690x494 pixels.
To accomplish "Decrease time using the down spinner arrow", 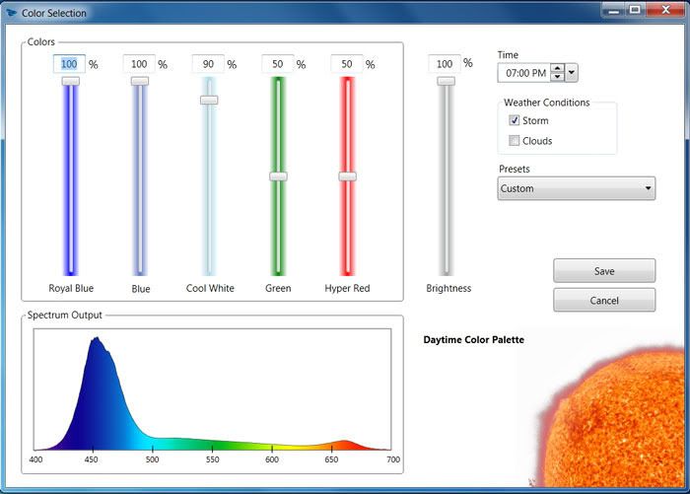I will (558, 77).
